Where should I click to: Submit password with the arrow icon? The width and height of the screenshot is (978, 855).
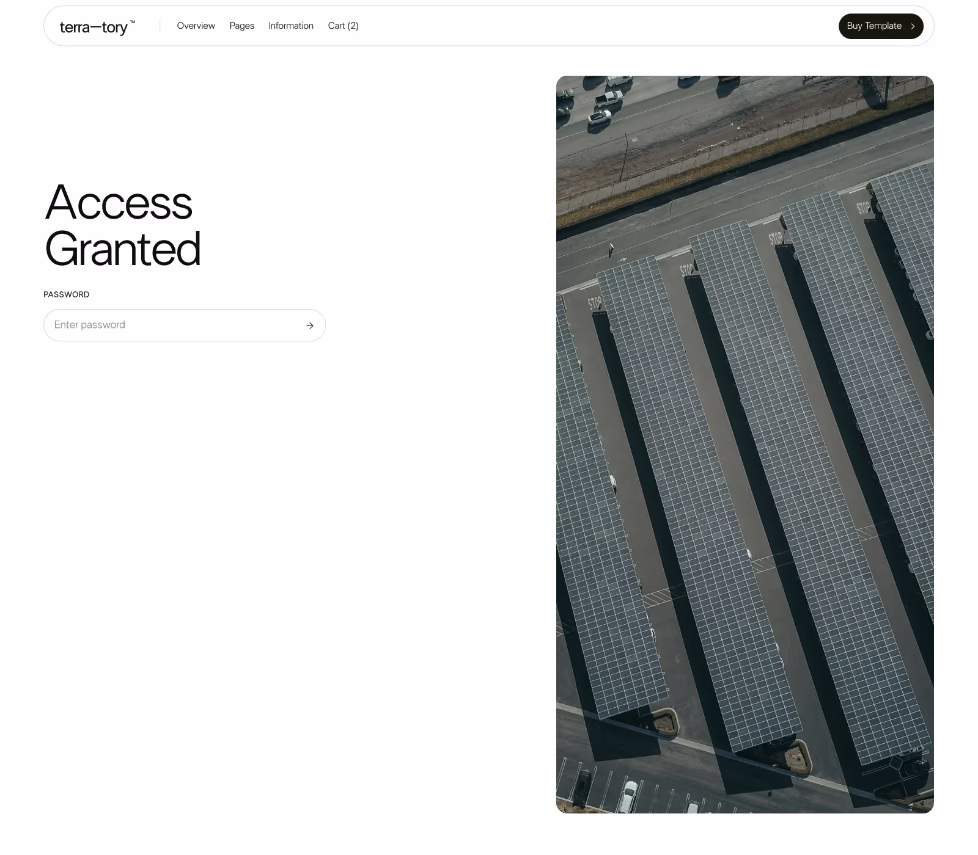(310, 326)
